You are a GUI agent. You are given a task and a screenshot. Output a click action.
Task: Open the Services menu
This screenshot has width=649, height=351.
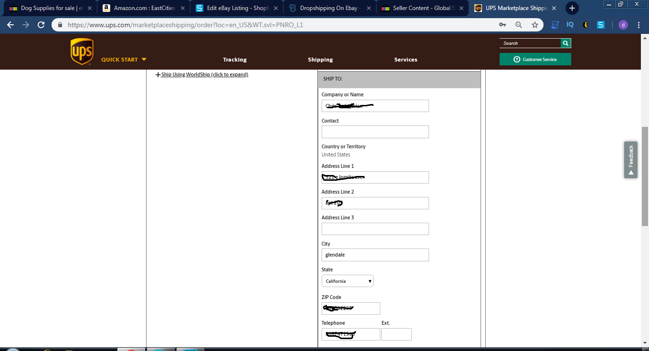pos(406,60)
